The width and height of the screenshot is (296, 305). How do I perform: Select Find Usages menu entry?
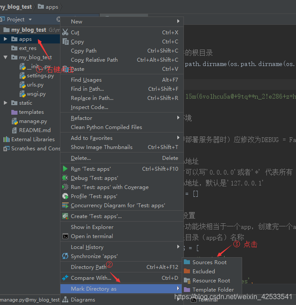pyautogui.click(x=122, y=80)
